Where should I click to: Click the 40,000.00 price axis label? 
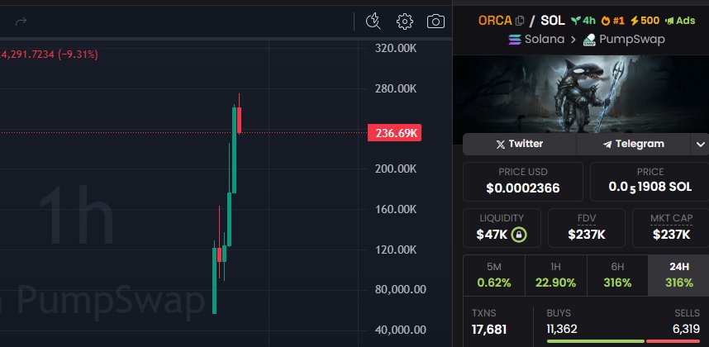coord(400,330)
